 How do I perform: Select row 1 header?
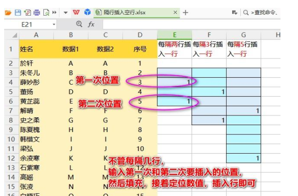pyautogui.click(x=11, y=49)
